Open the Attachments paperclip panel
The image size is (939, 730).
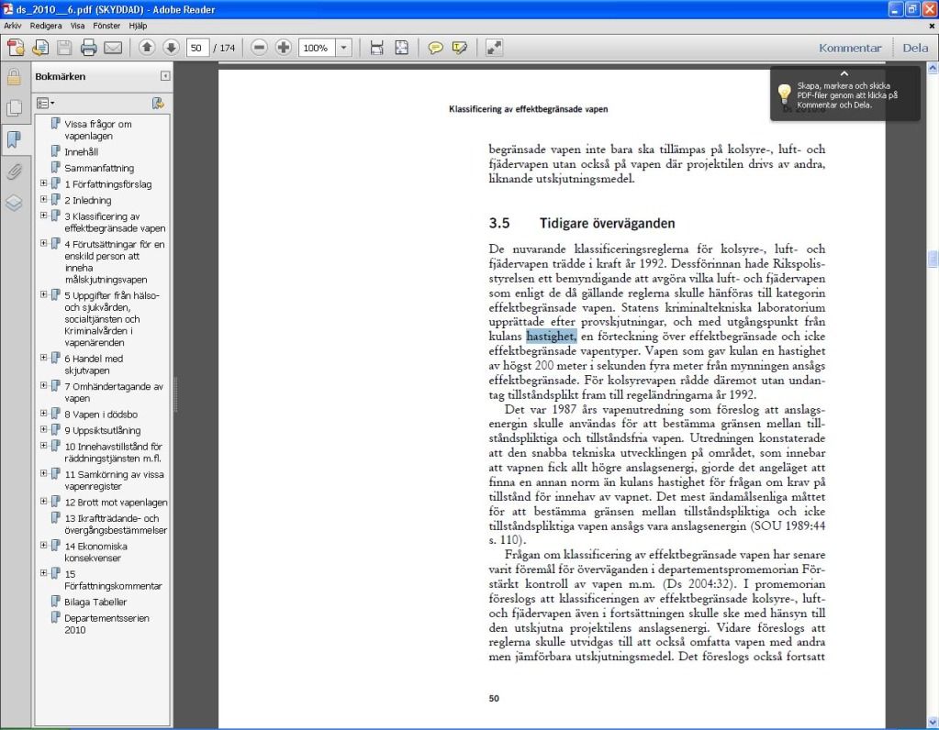14,171
